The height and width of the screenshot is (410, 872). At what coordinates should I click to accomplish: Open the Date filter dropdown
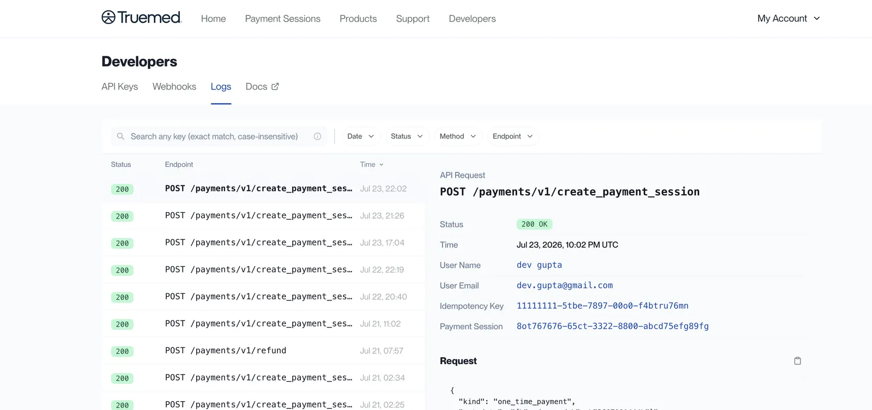pos(360,136)
